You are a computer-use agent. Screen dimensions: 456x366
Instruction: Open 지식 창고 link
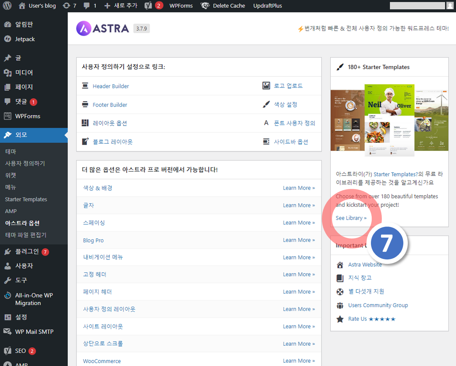click(x=360, y=278)
